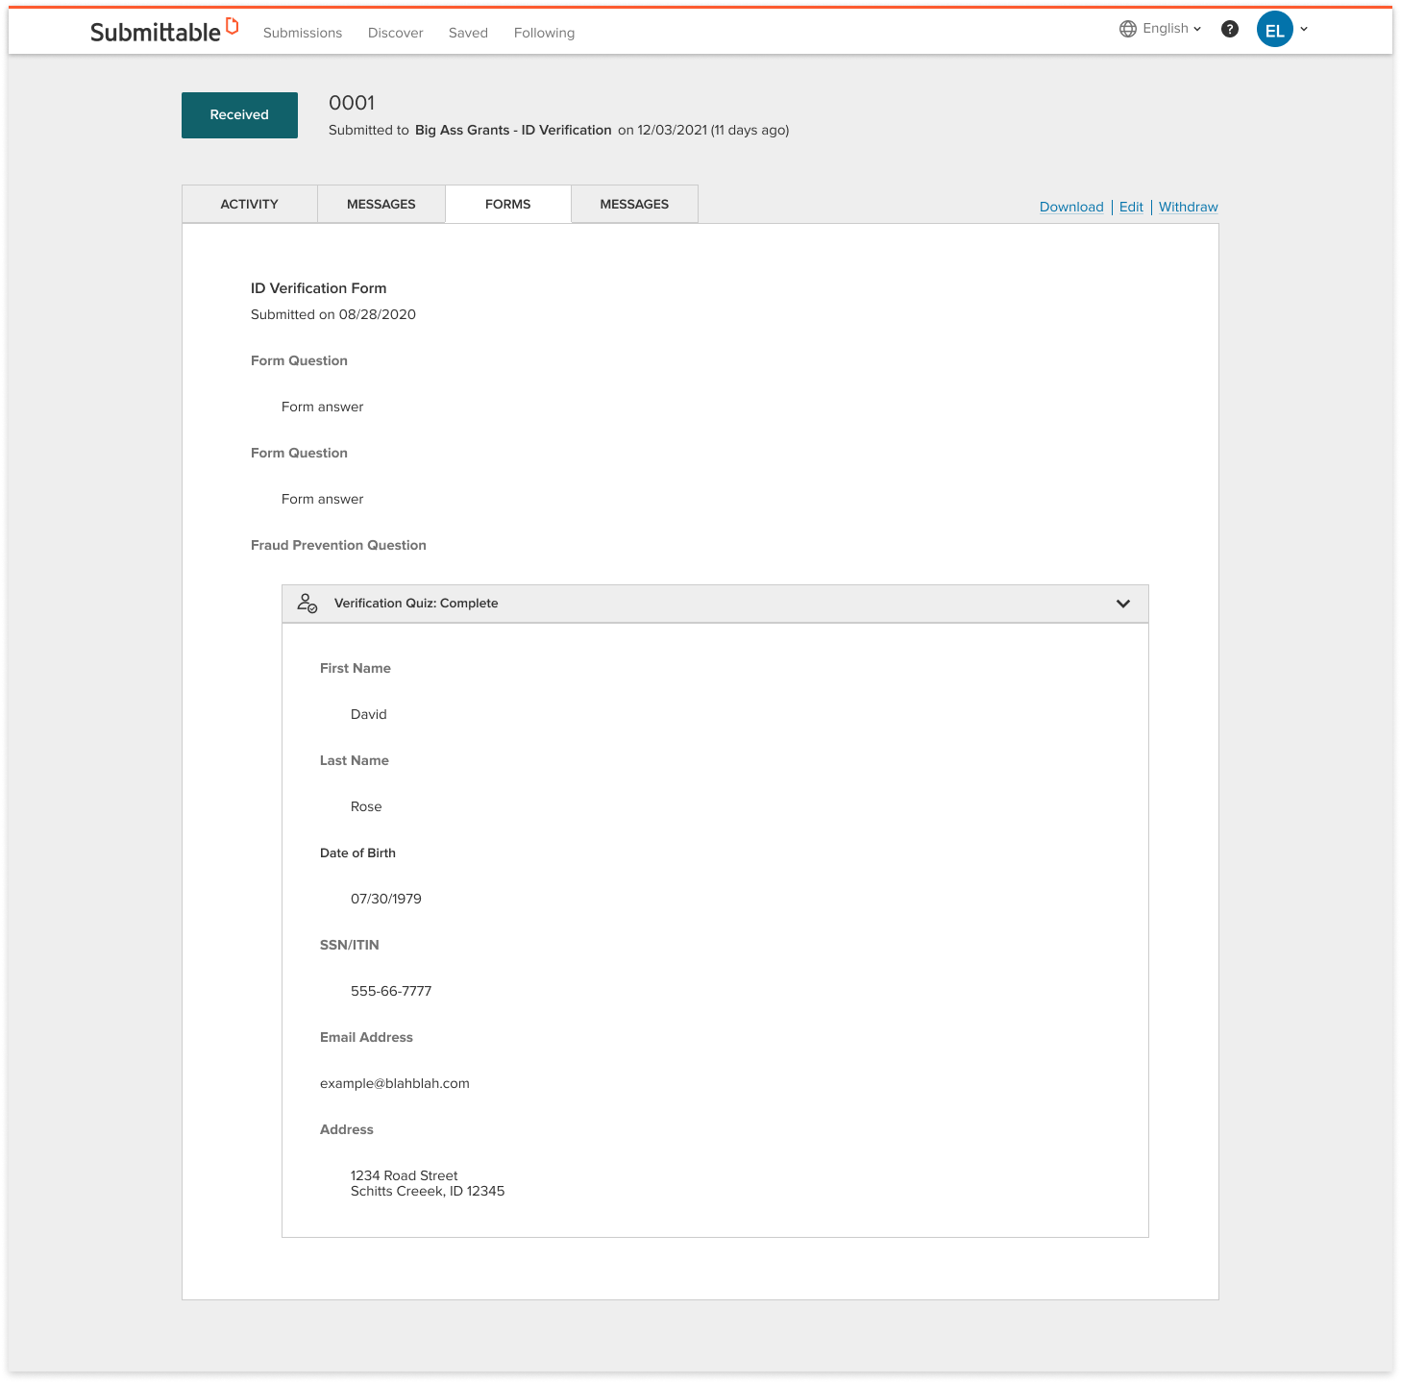This screenshot has width=1401, height=1383.
Task: Click the Received status button
Action: [x=239, y=115]
